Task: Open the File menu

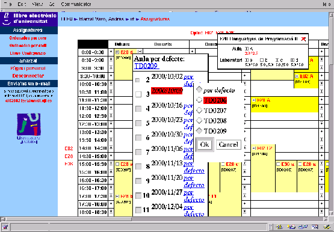Action: 8,4
